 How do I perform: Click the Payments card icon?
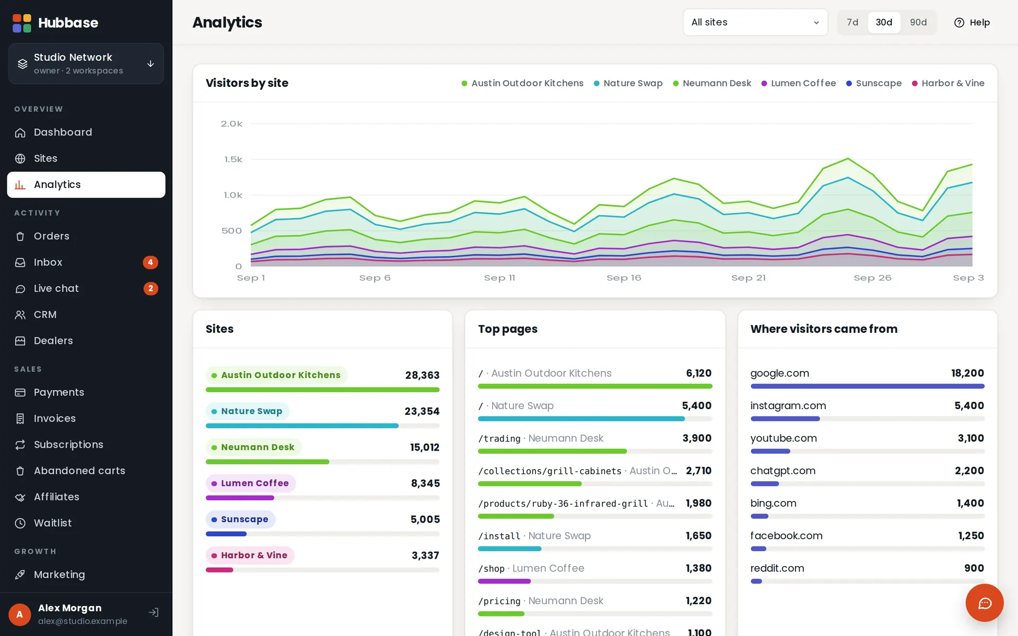pyautogui.click(x=20, y=392)
